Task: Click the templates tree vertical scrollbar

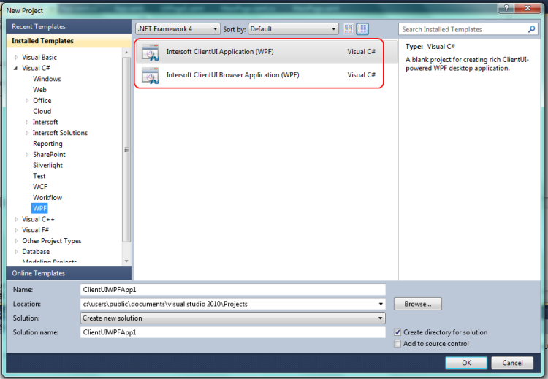Action: pyautogui.click(x=126, y=150)
